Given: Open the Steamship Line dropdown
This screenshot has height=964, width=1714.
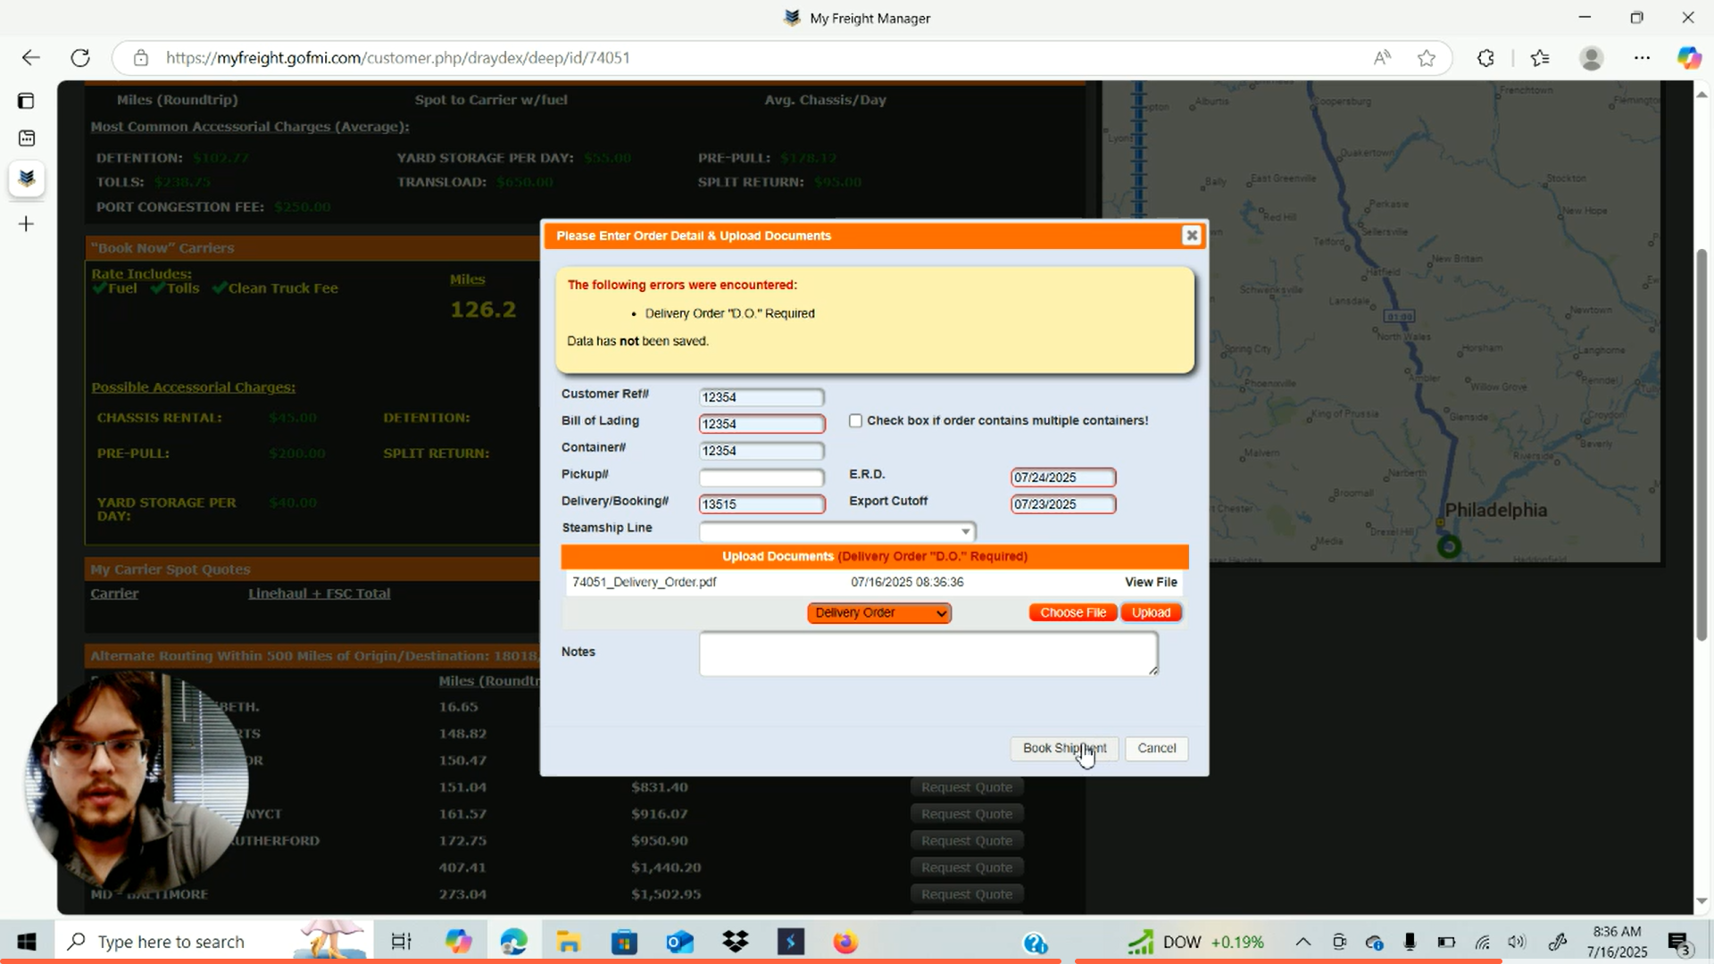Looking at the screenshot, I should [x=836, y=532].
